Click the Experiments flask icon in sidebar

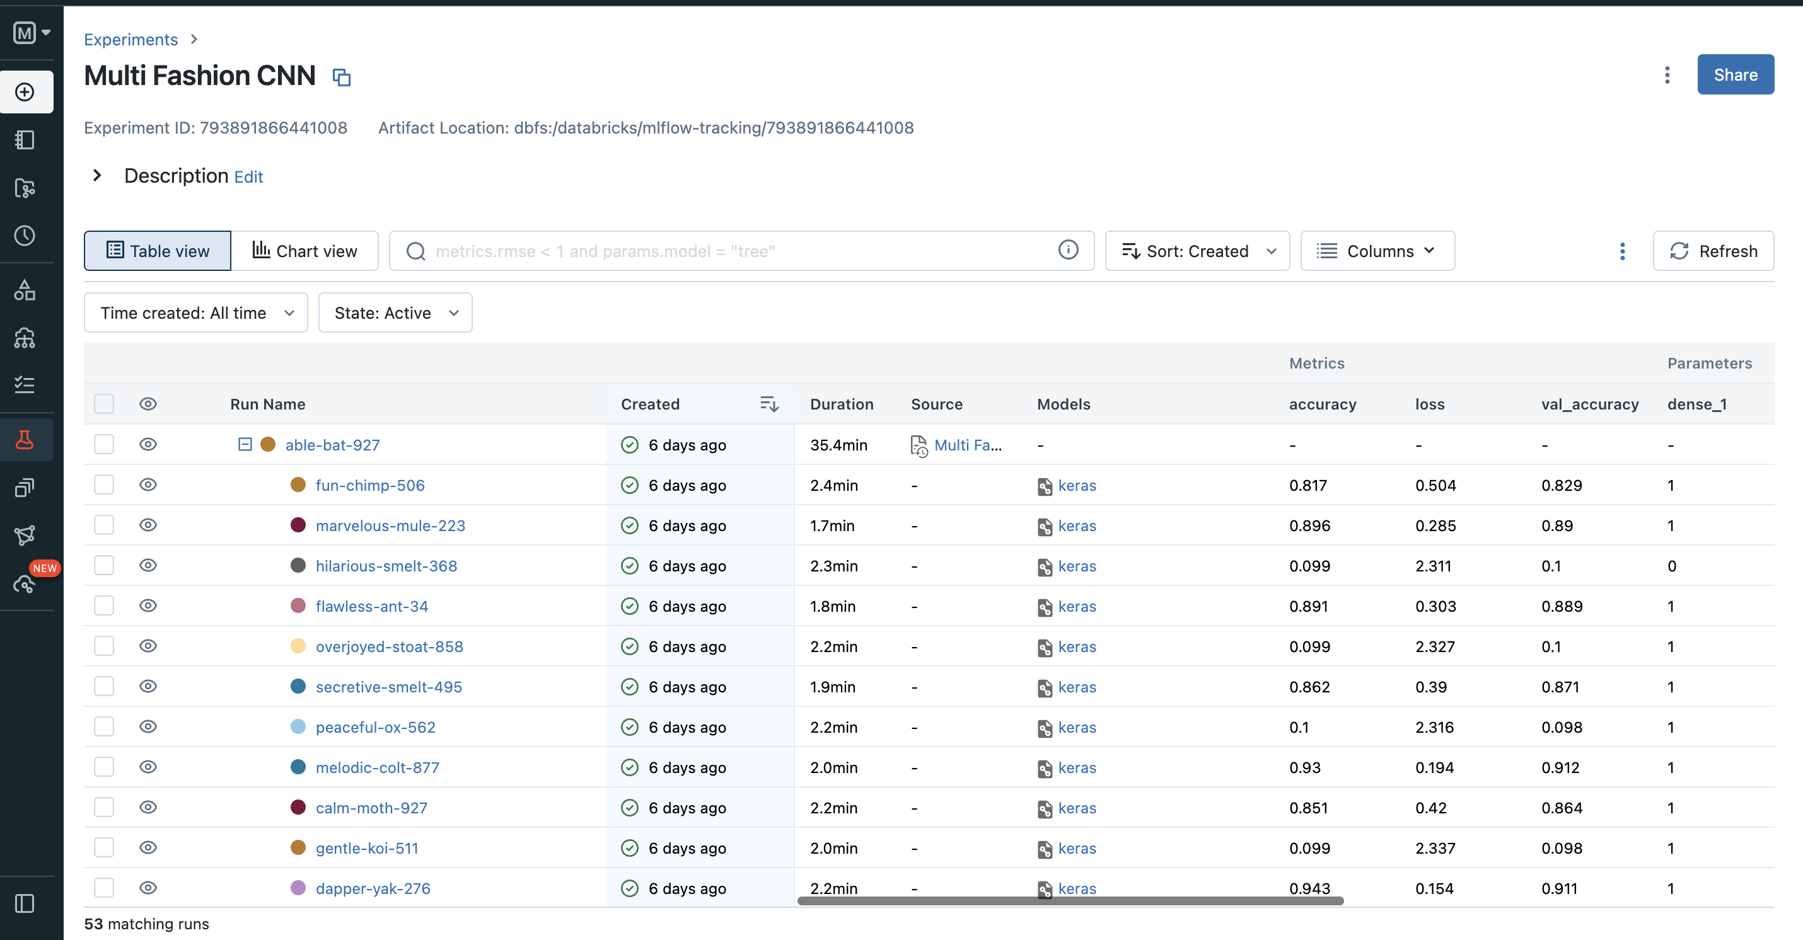pos(25,440)
